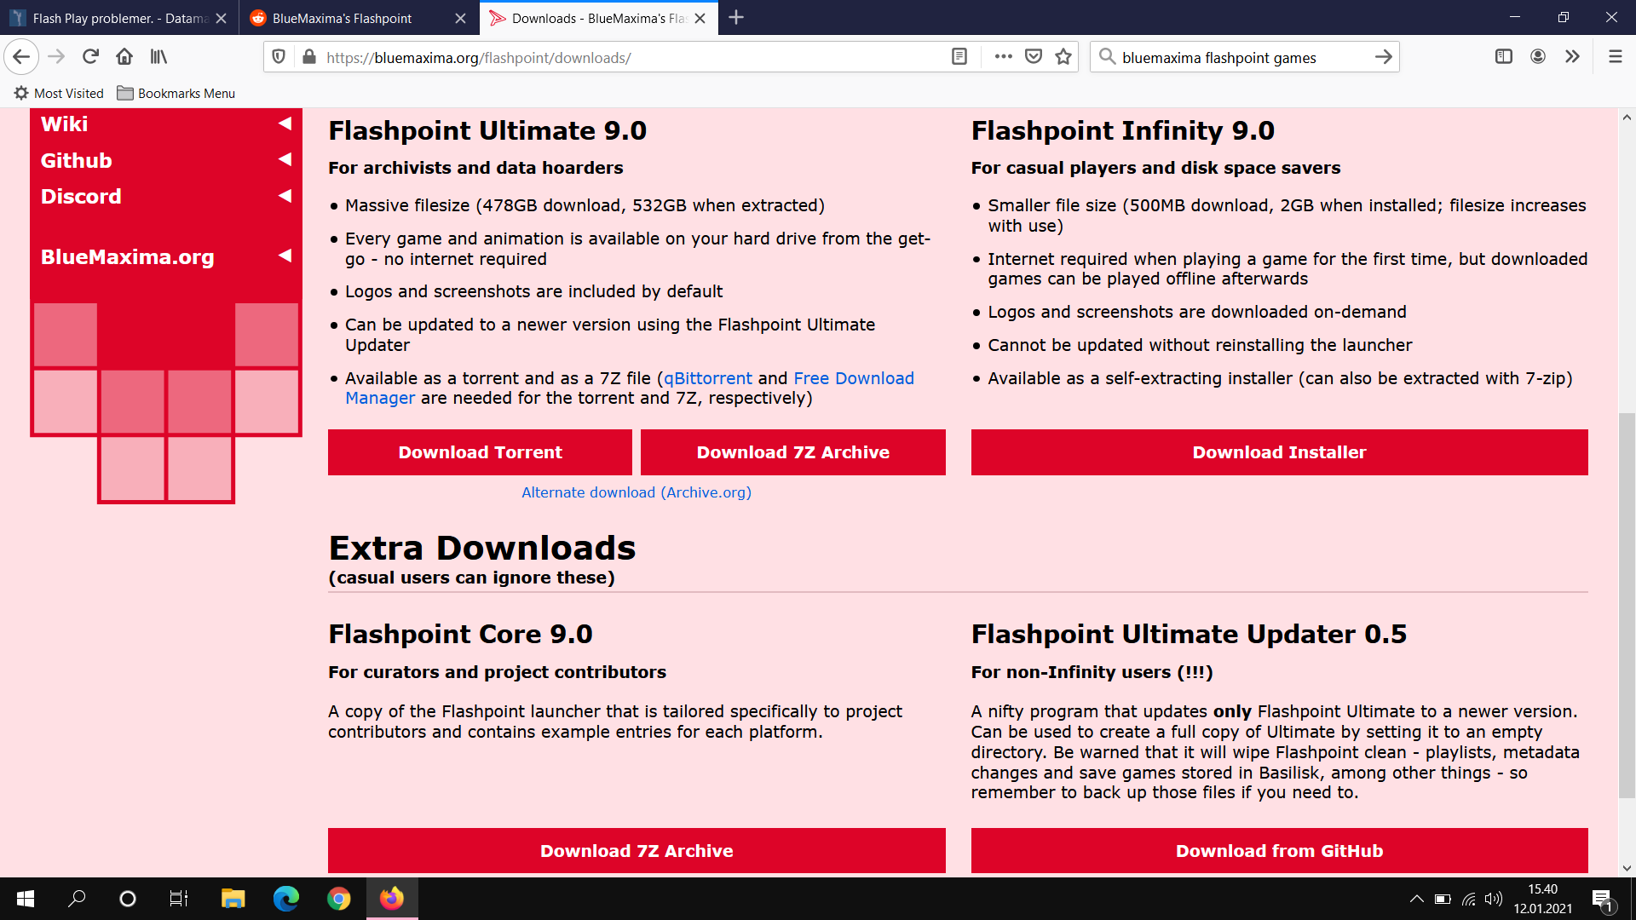Viewport: 1636px width, 920px height.
Task: Open the Most Visited bookmarks
Action: (59, 94)
